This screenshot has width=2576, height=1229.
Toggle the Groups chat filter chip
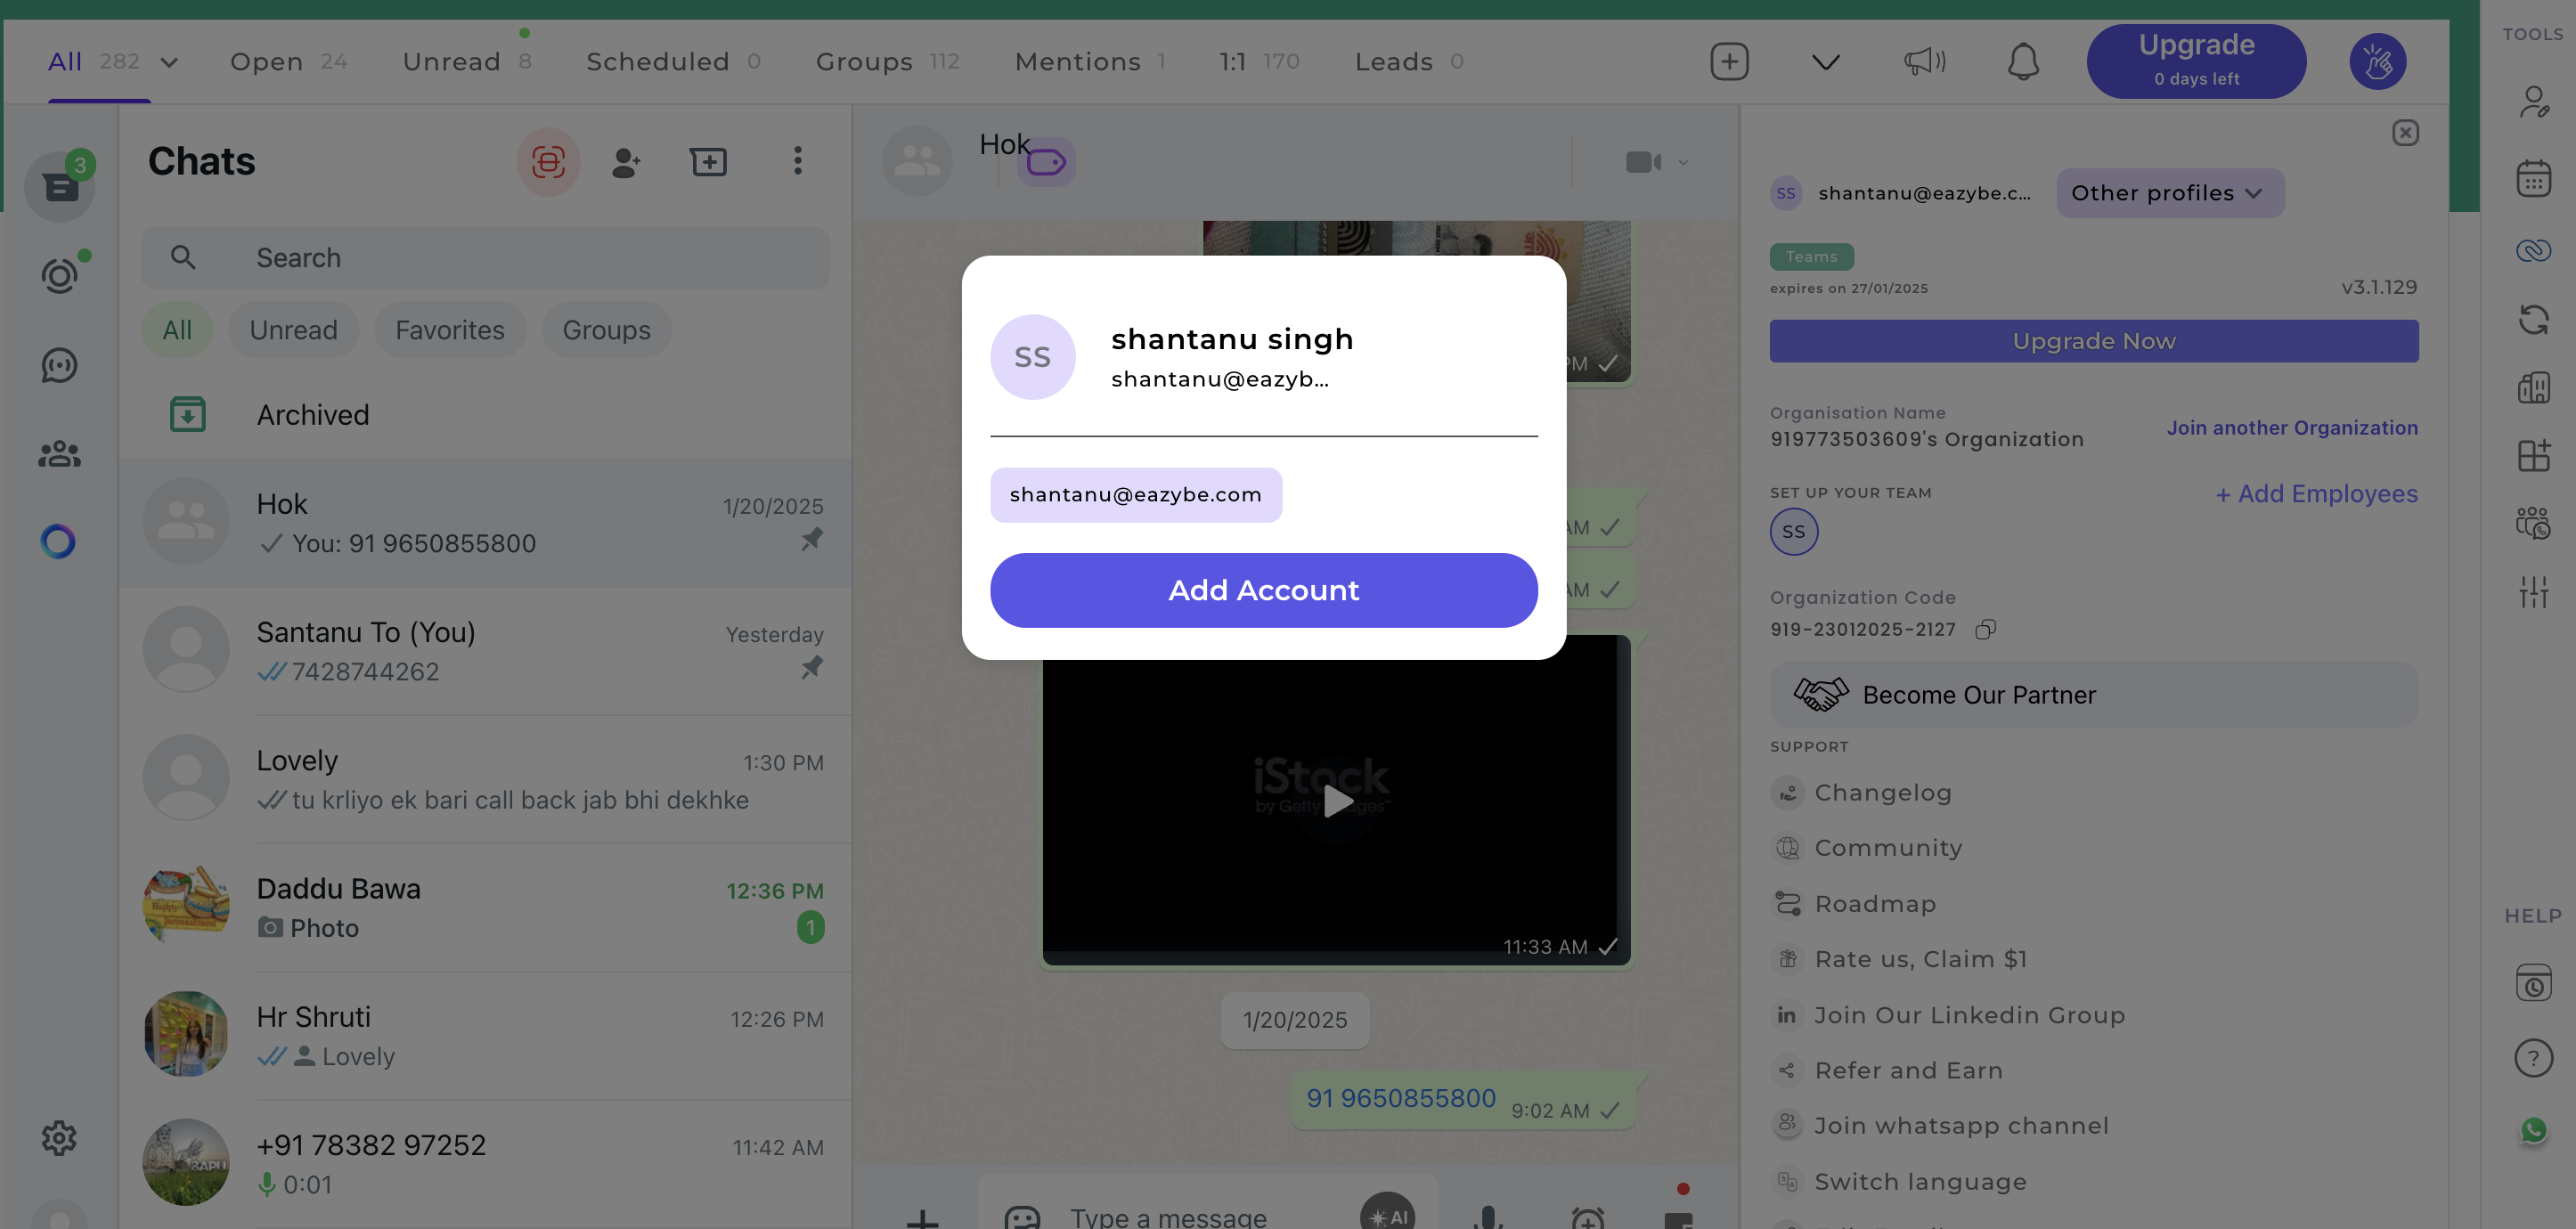coord(606,329)
